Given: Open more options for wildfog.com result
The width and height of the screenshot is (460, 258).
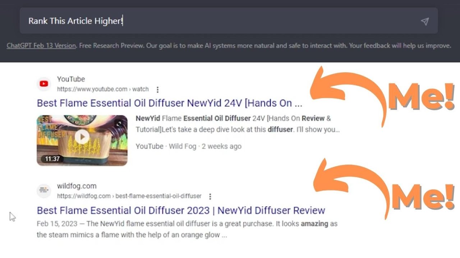Looking at the screenshot, I should point(210,196).
